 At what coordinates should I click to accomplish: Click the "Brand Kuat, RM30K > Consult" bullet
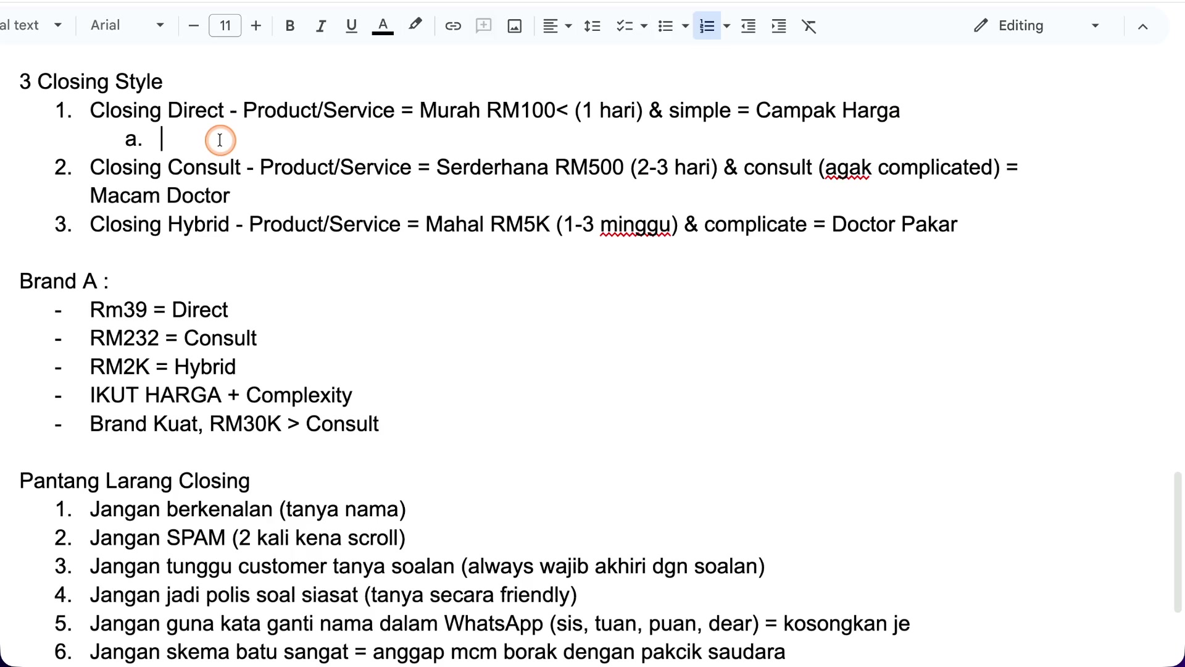pyautogui.click(x=234, y=424)
